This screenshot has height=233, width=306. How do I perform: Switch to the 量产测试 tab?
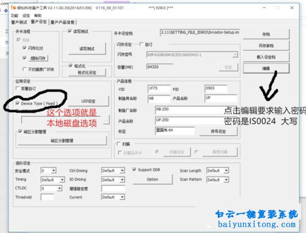pyautogui.click(x=19, y=22)
